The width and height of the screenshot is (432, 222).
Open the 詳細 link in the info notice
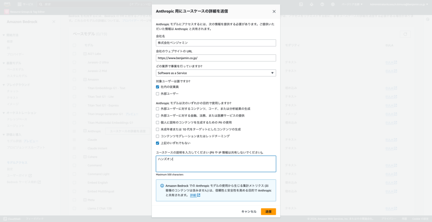coord(193,195)
